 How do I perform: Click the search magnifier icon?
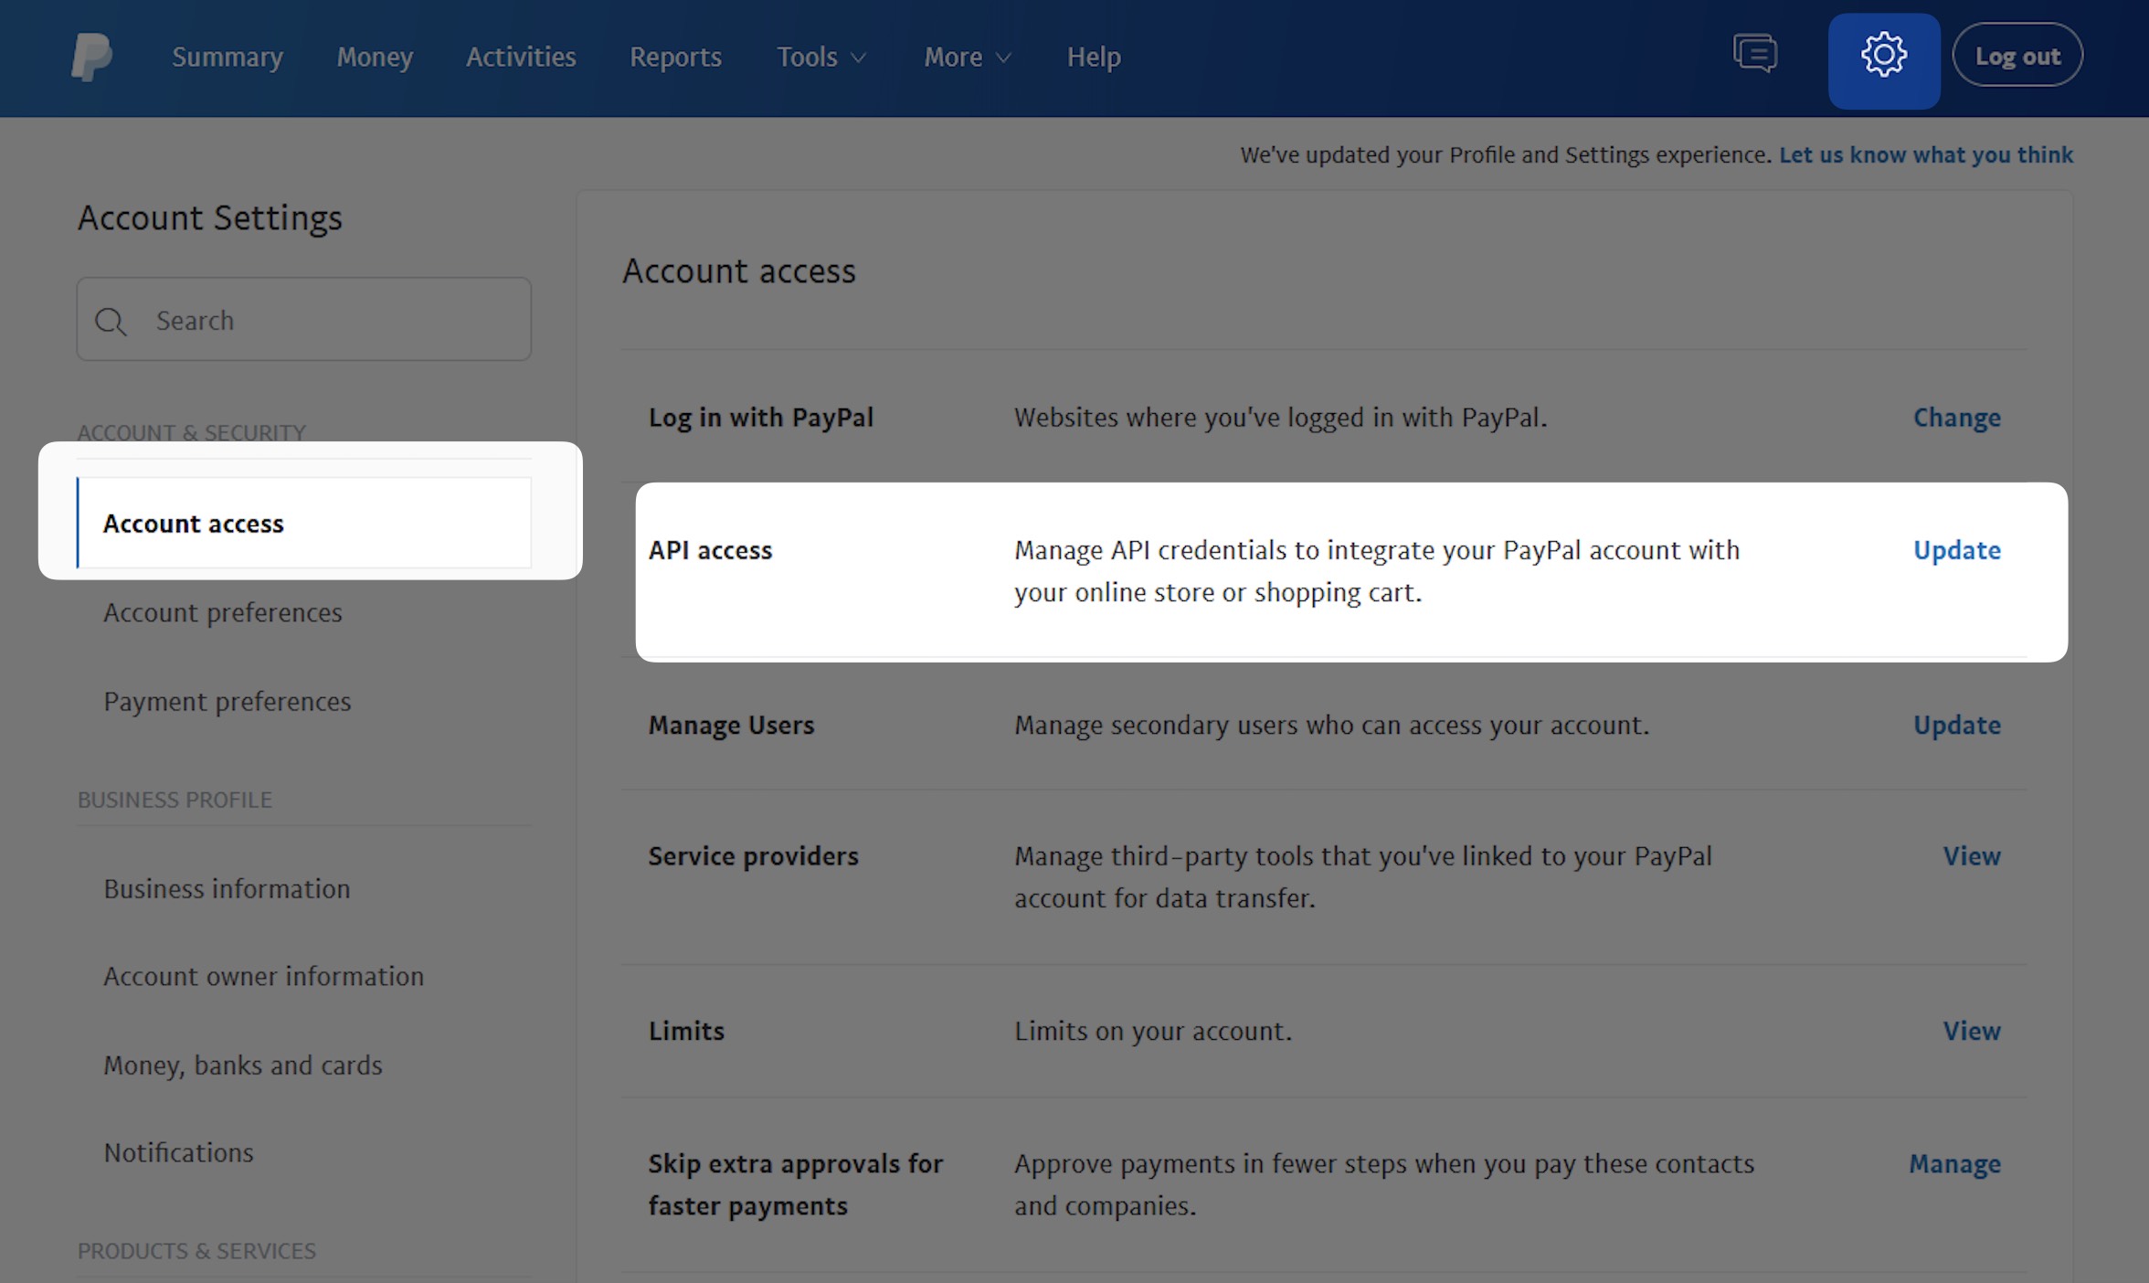click(111, 321)
